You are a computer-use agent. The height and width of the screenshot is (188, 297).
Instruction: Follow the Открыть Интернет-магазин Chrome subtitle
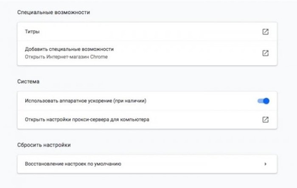[66, 57]
